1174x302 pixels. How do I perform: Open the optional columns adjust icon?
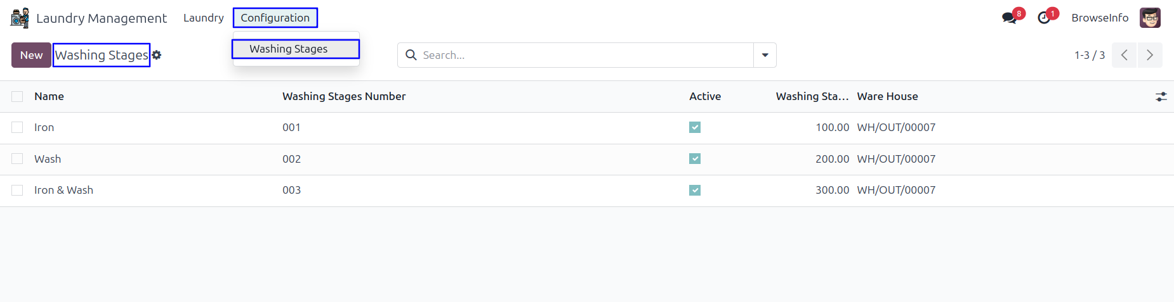1161,97
